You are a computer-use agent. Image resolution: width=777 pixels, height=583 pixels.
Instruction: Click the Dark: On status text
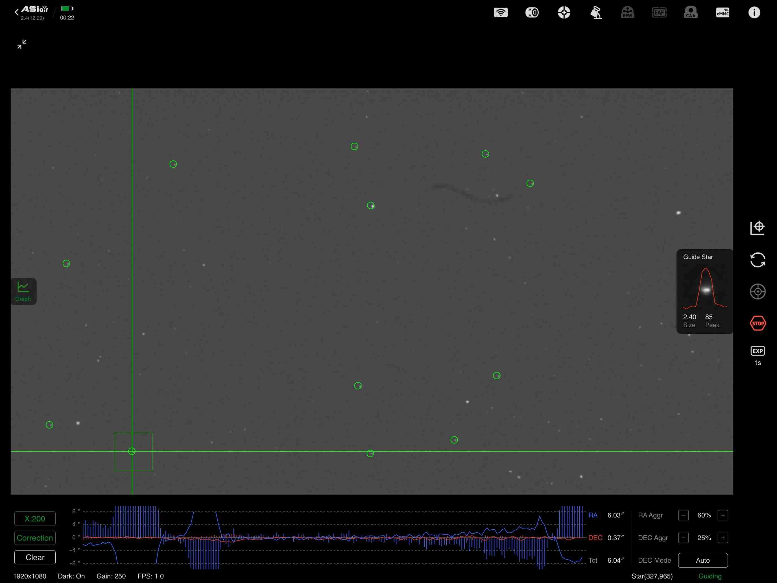[71, 576]
